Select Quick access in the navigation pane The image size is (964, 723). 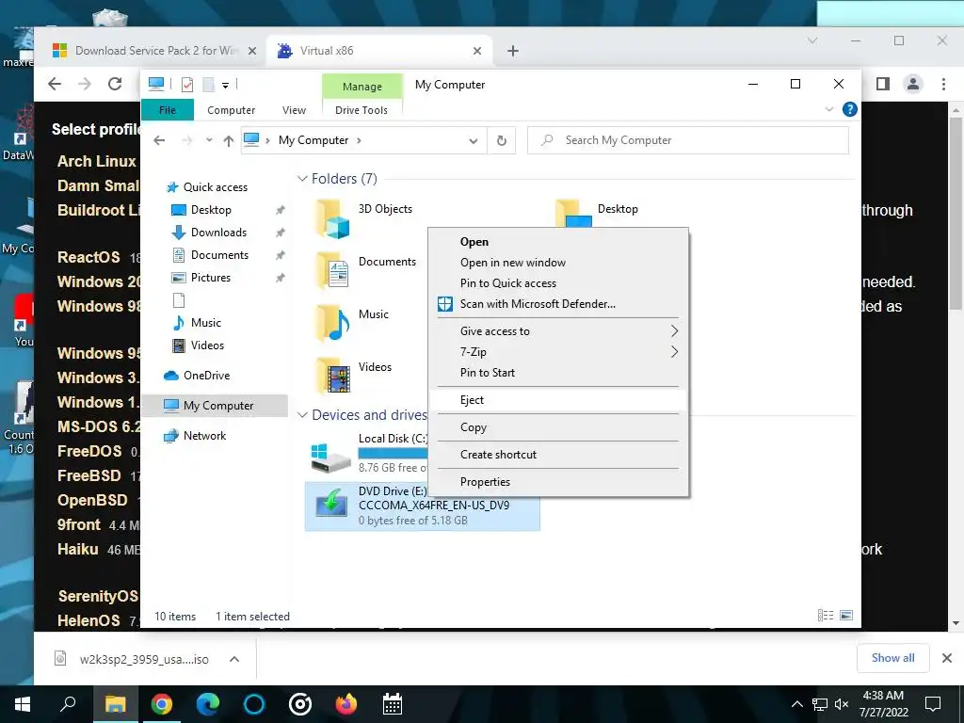coord(215,187)
